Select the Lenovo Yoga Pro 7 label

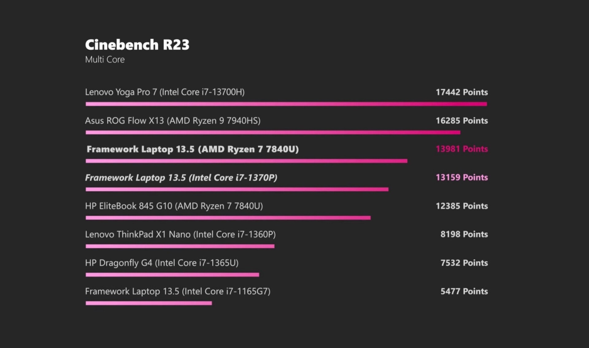point(165,92)
